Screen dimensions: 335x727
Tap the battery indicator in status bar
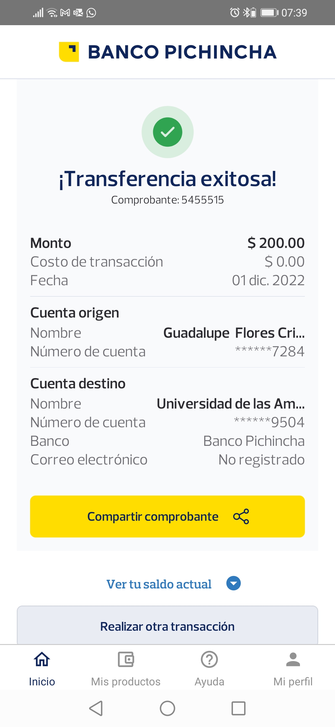269,13
